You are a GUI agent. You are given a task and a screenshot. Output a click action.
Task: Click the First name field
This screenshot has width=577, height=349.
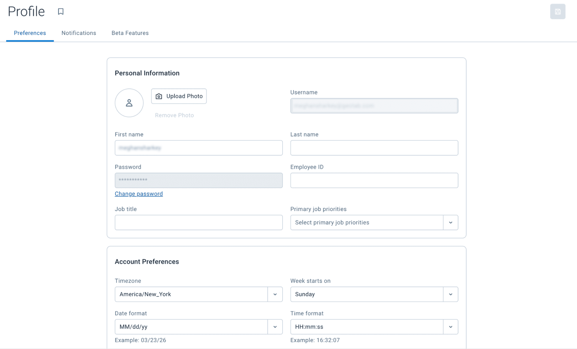pos(199,148)
